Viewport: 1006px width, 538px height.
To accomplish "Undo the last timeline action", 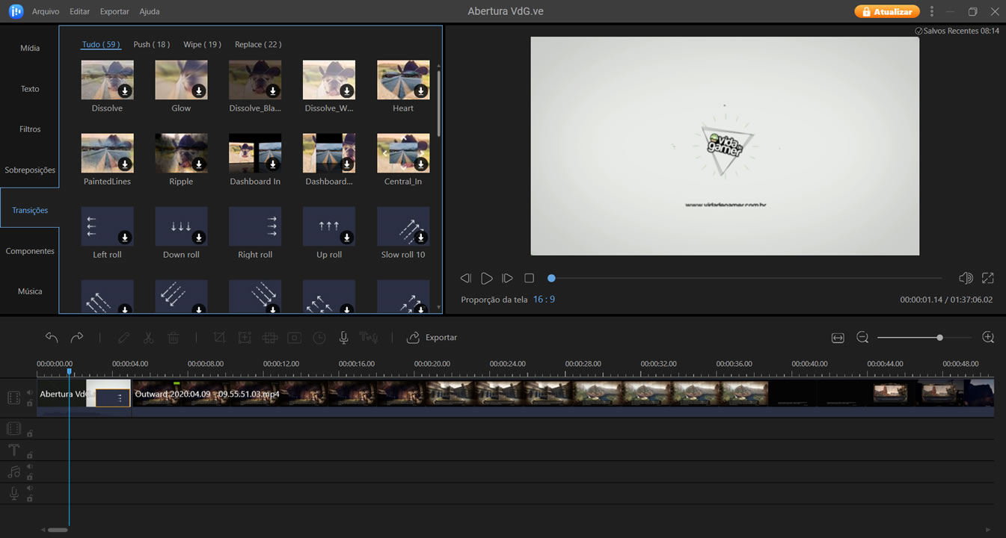I will (52, 338).
